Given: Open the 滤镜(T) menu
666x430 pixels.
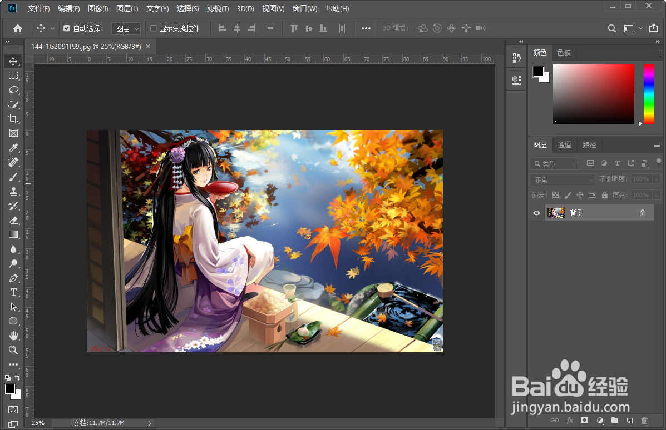Looking at the screenshot, I should 218,8.
